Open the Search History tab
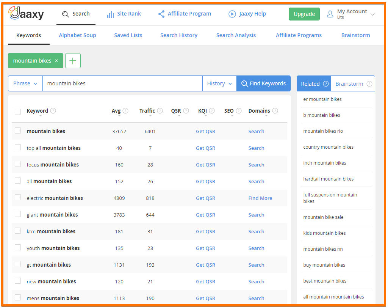This screenshot has height=308, width=388. coord(179,35)
